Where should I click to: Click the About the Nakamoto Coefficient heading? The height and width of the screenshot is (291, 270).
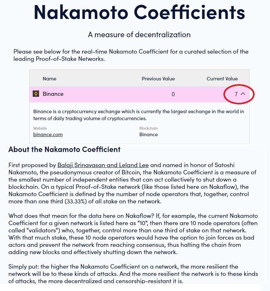click(x=64, y=149)
